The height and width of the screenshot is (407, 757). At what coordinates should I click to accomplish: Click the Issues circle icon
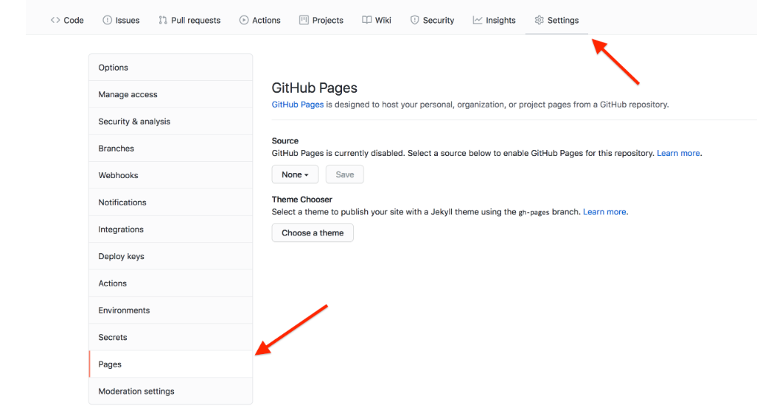click(107, 21)
